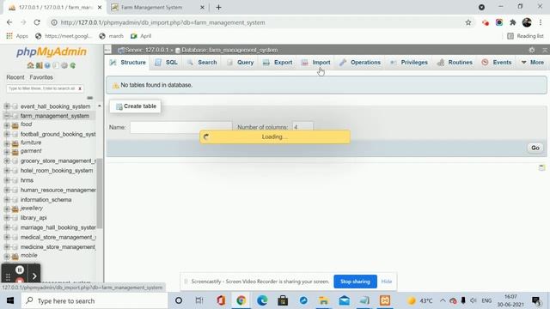Open Microsoft Edge from the taskbar

click(261, 300)
